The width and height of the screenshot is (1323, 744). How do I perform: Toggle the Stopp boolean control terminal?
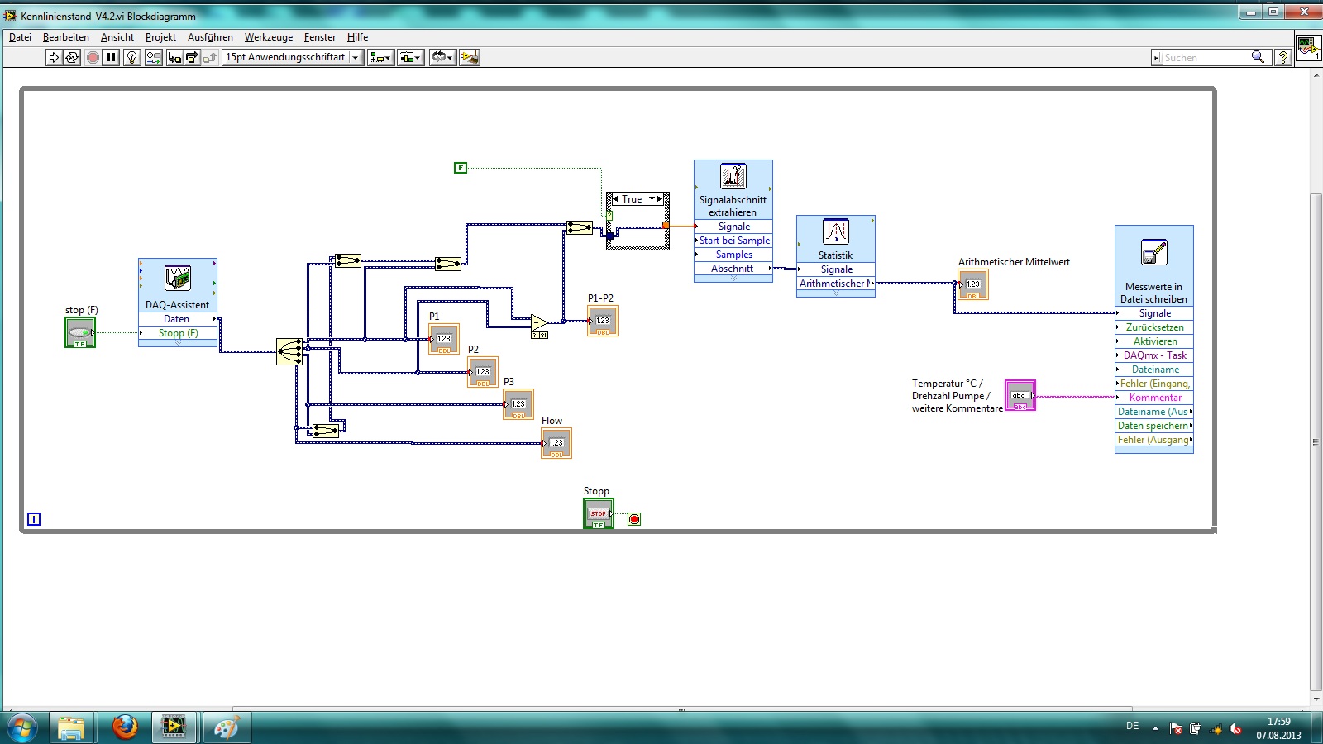tap(598, 513)
